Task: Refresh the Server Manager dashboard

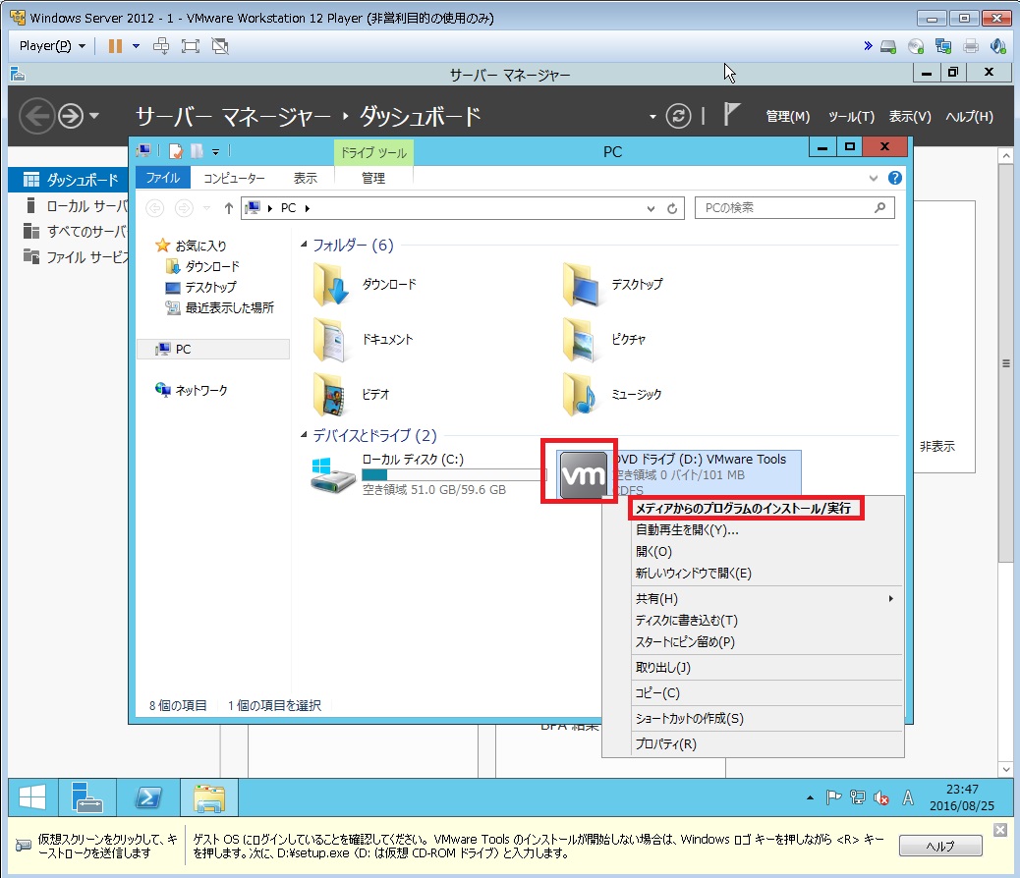Action: (x=678, y=117)
